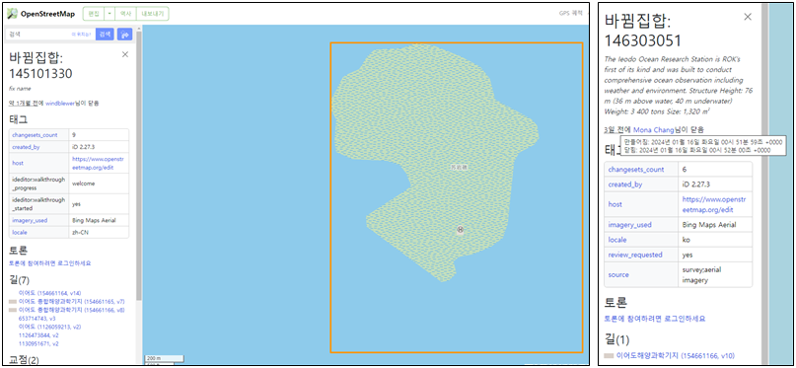Click the building icon beside way 154661166 v8
Screen dimensions: 796x368
13,310
